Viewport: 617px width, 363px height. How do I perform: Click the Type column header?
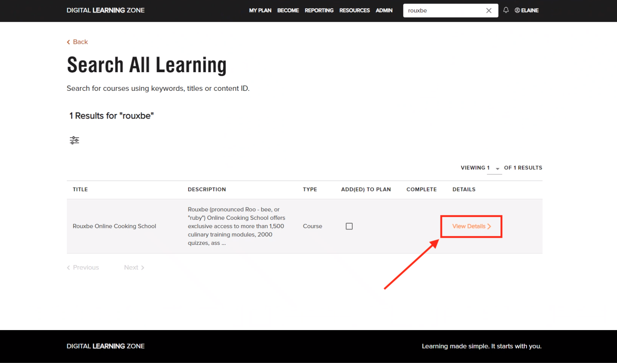pos(310,190)
